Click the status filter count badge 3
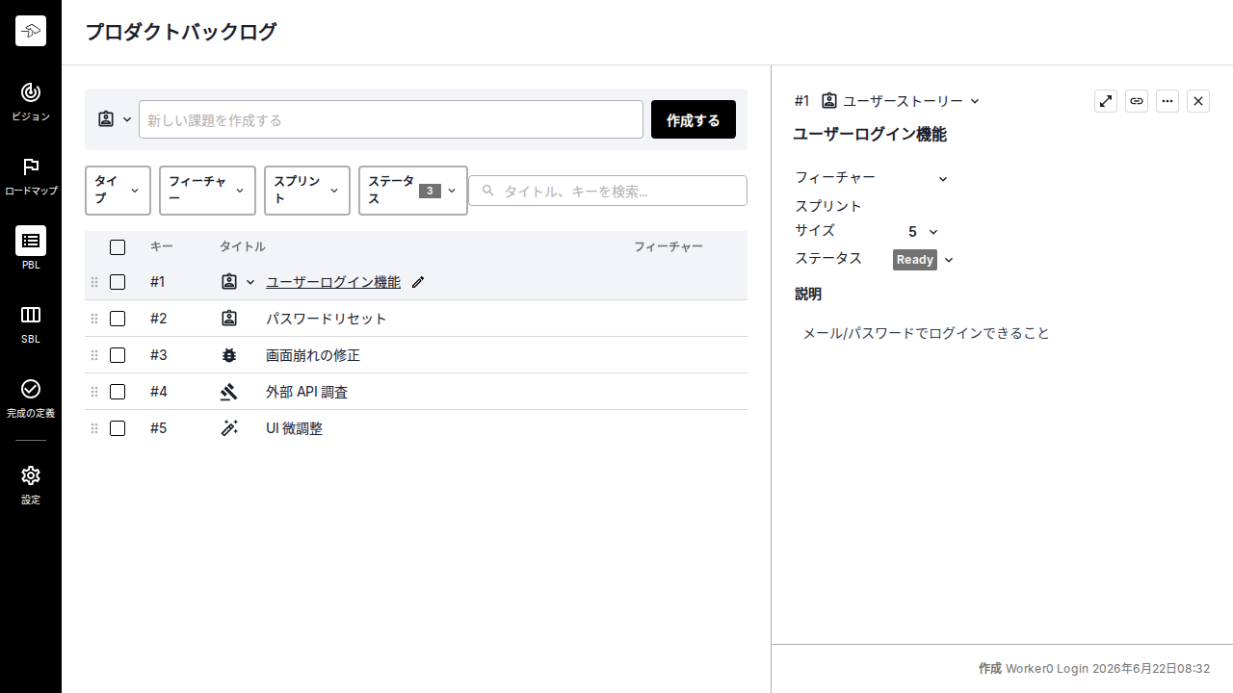Viewport: 1233px width, 693px height. (430, 191)
